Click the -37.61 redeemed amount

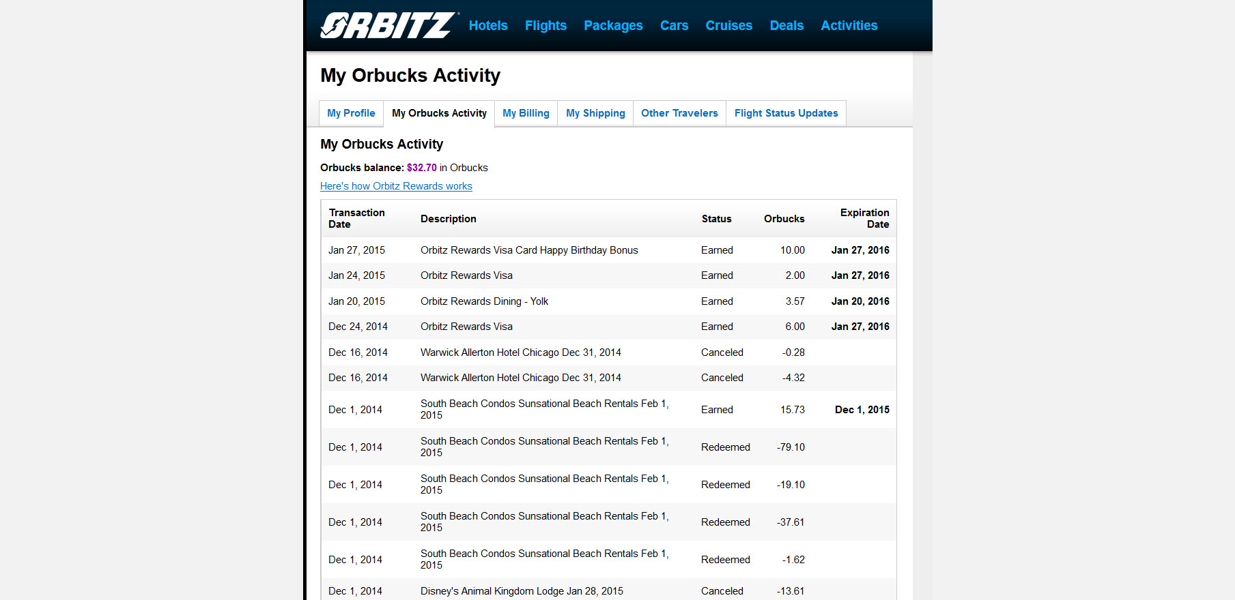[791, 522]
